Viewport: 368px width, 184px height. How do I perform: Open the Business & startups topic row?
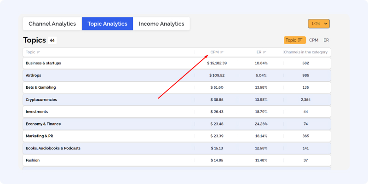click(x=177, y=63)
